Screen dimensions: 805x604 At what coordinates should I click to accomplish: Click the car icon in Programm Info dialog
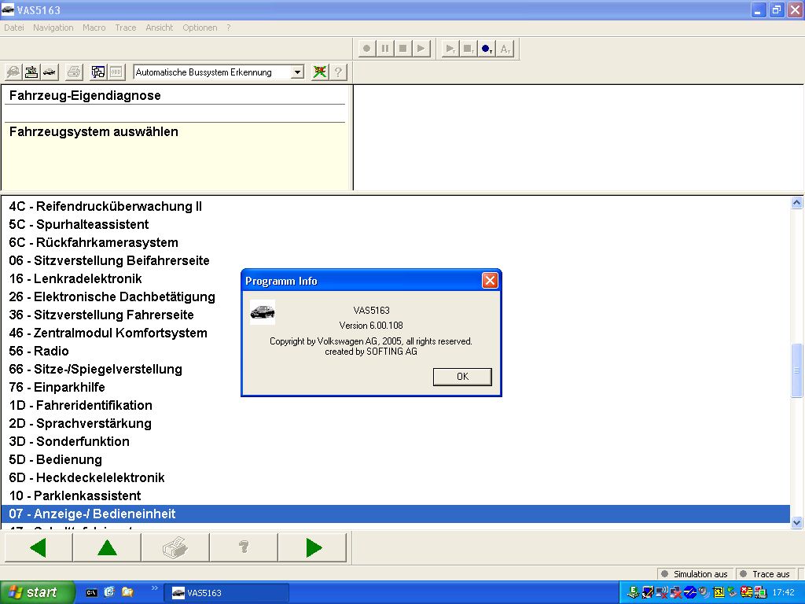click(x=263, y=312)
